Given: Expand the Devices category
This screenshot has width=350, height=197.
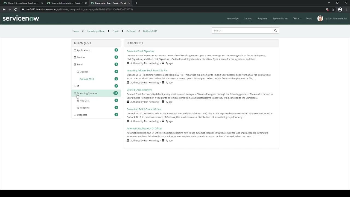Looking at the screenshot, I should [75, 57].
